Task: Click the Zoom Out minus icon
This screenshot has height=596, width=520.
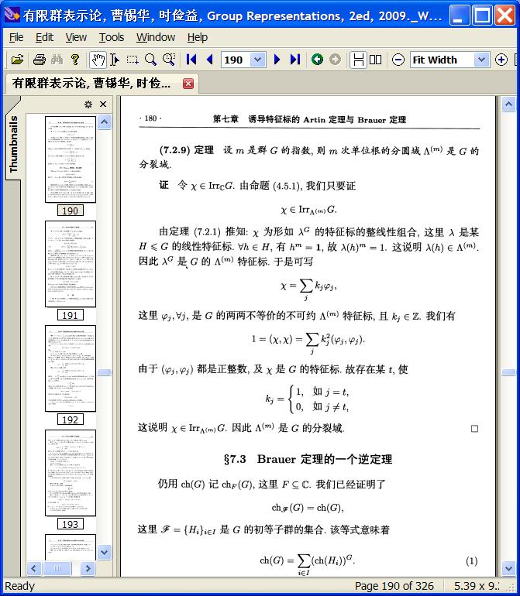Action: [x=398, y=60]
